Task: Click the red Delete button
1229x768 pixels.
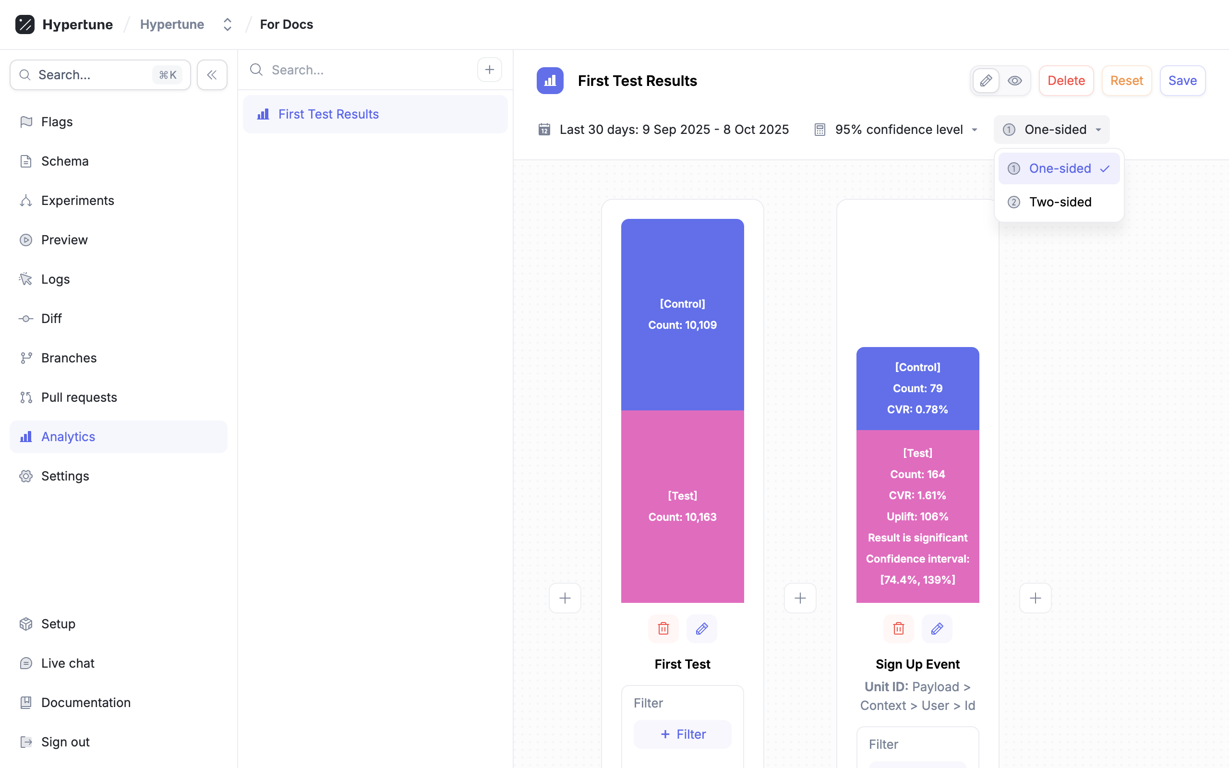Action: [x=1065, y=80]
